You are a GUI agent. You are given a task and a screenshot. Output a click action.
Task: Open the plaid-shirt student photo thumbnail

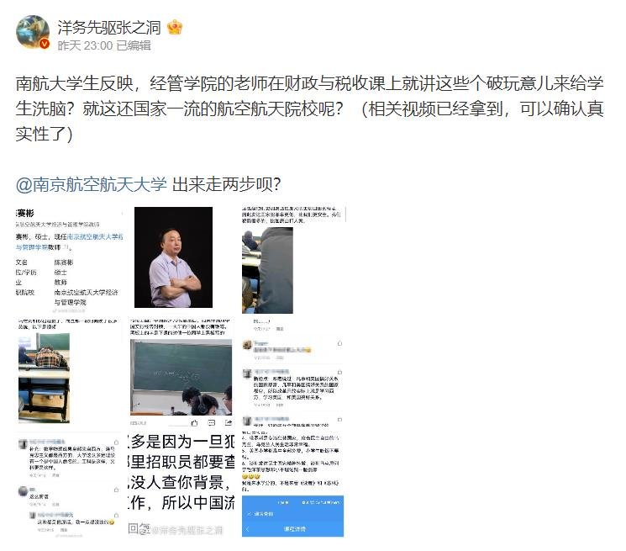(x=44, y=378)
